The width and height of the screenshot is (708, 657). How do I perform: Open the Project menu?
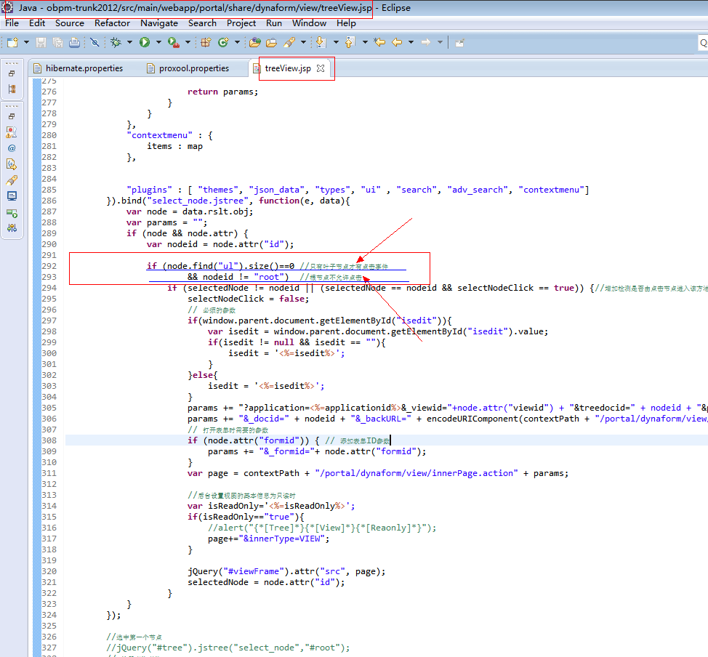(x=241, y=23)
